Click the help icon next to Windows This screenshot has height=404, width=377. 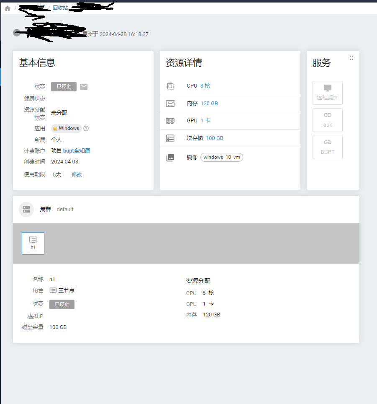(86, 128)
